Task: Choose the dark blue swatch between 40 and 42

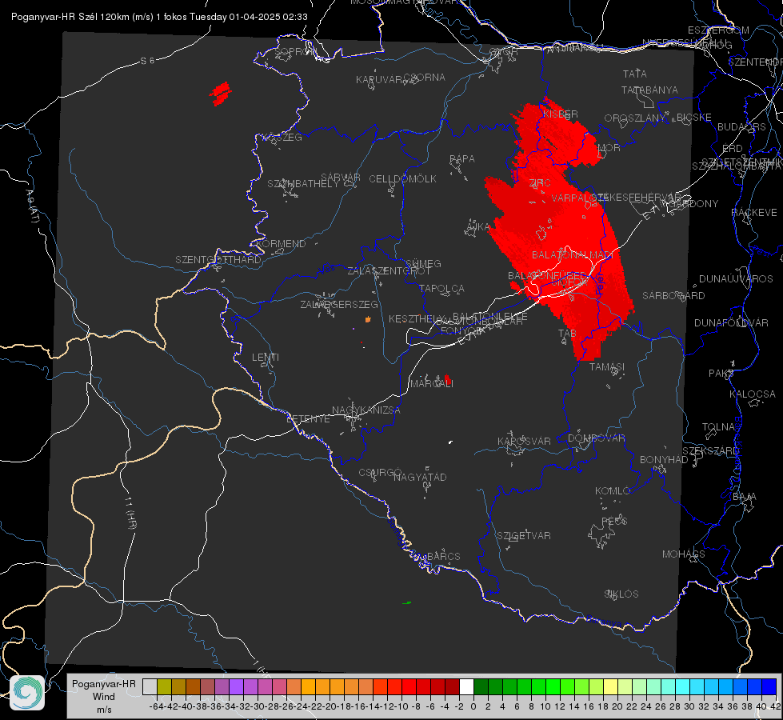Action: click(x=769, y=686)
